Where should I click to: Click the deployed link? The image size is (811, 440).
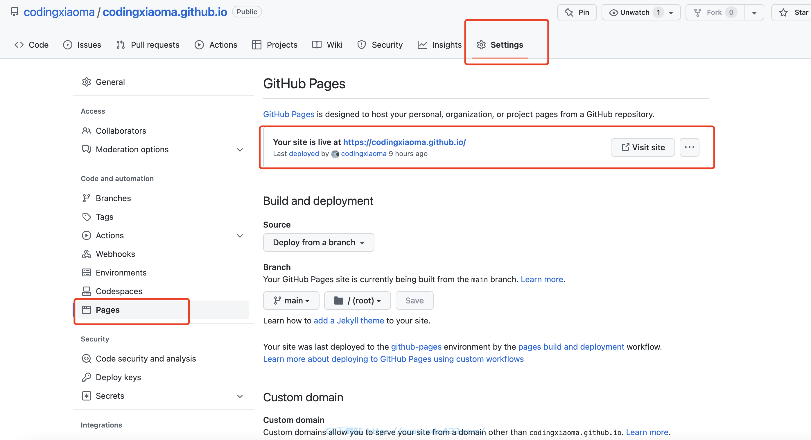click(304, 153)
